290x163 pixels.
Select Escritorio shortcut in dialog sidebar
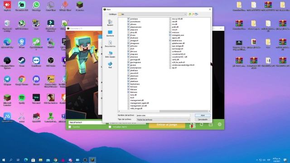[x=110, y=33]
